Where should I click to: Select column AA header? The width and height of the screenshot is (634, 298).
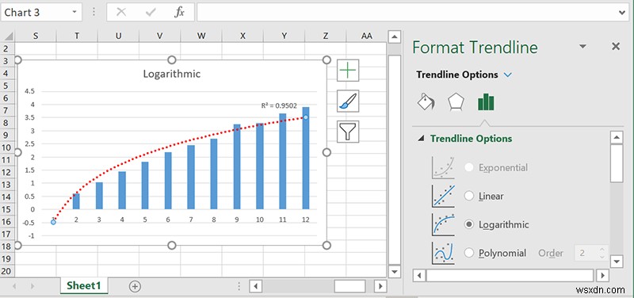pos(366,36)
